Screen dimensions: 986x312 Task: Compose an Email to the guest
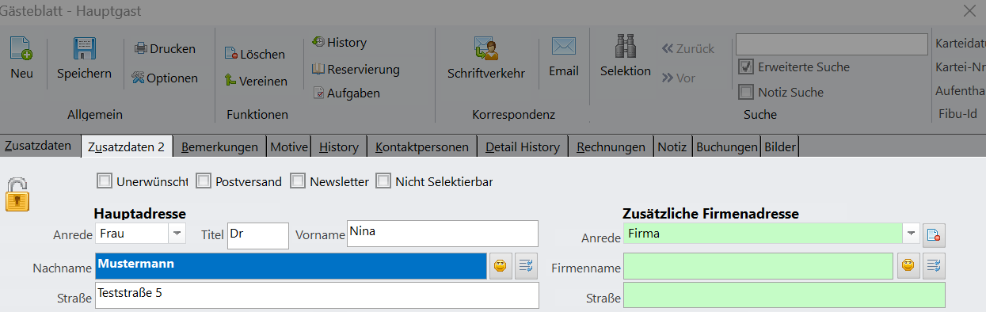click(564, 58)
